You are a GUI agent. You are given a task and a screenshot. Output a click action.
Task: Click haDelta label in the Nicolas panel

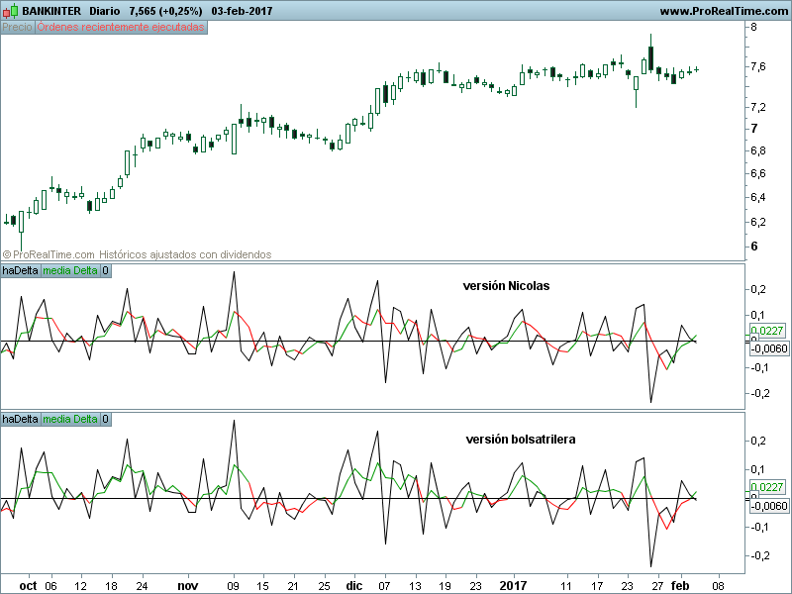[20, 270]
